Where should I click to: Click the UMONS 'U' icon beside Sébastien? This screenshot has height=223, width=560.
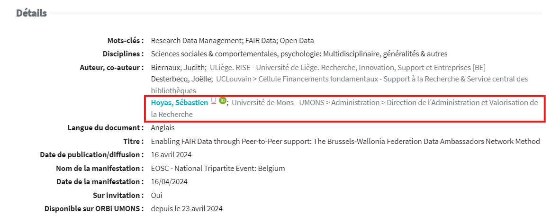pos(214,101)
